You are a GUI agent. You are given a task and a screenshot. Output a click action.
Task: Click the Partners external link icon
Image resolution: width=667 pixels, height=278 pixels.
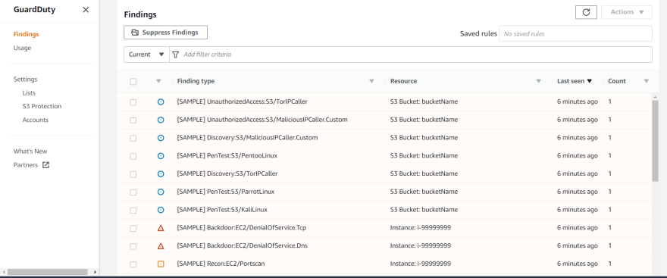pos(45,165)
